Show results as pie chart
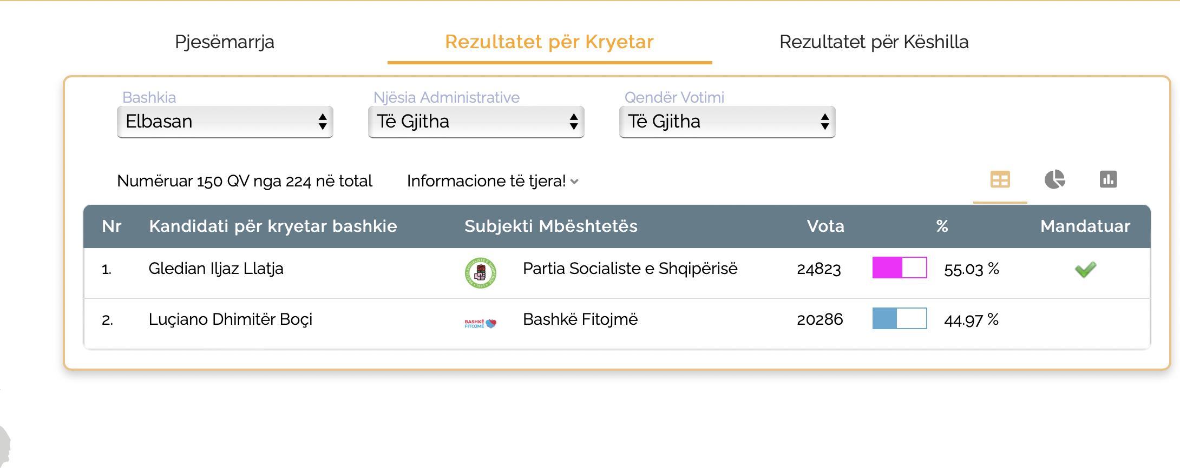Viewport: 1180px width, 468px height. [1054, 179]
